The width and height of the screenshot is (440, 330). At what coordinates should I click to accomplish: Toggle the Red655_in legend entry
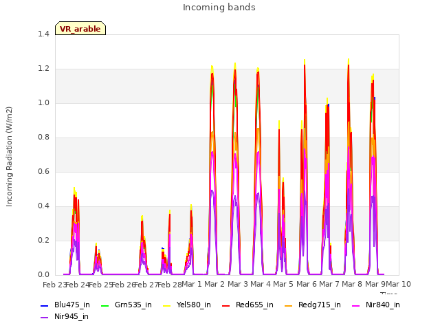pyautogui.click(x=247, y=305)
